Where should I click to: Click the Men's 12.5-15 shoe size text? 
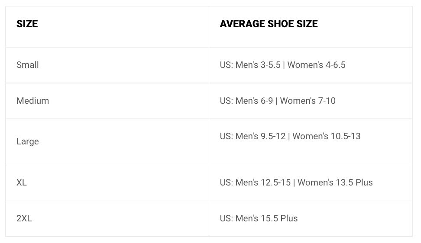[x=263, y=182]
